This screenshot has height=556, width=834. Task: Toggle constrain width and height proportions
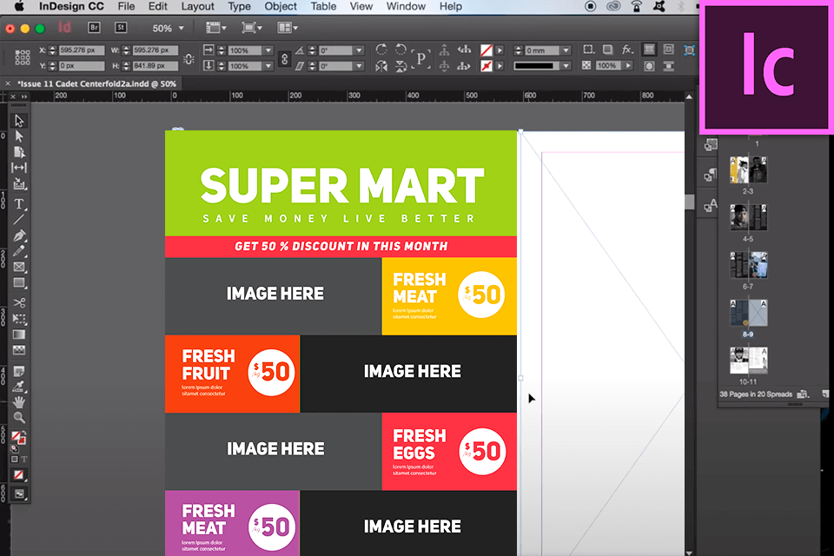click(x=189, y=58)
